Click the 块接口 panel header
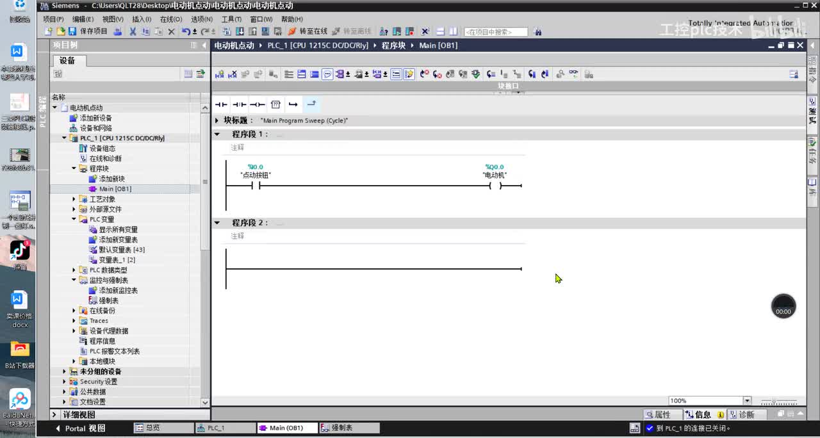 click(508, 86)
